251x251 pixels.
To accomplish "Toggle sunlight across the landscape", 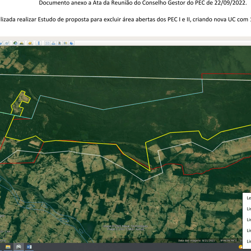I will point(22,43).
